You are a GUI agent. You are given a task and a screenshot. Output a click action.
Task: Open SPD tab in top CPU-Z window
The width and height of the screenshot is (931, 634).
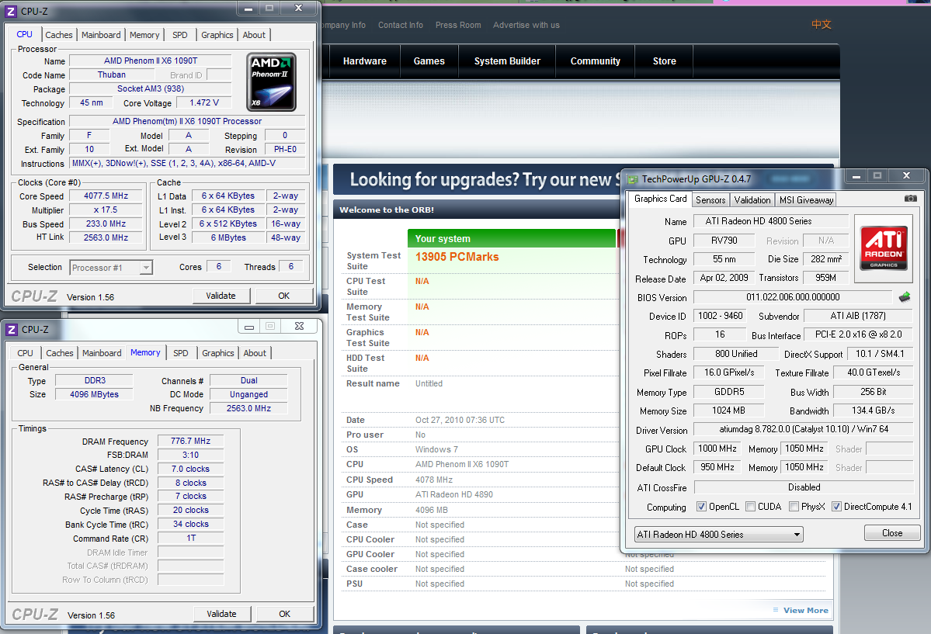180,35
